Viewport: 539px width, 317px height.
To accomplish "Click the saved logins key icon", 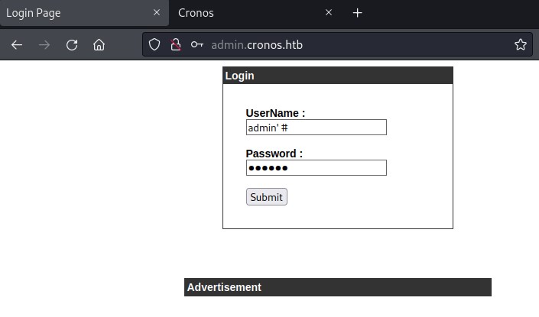I will point(197,45).
